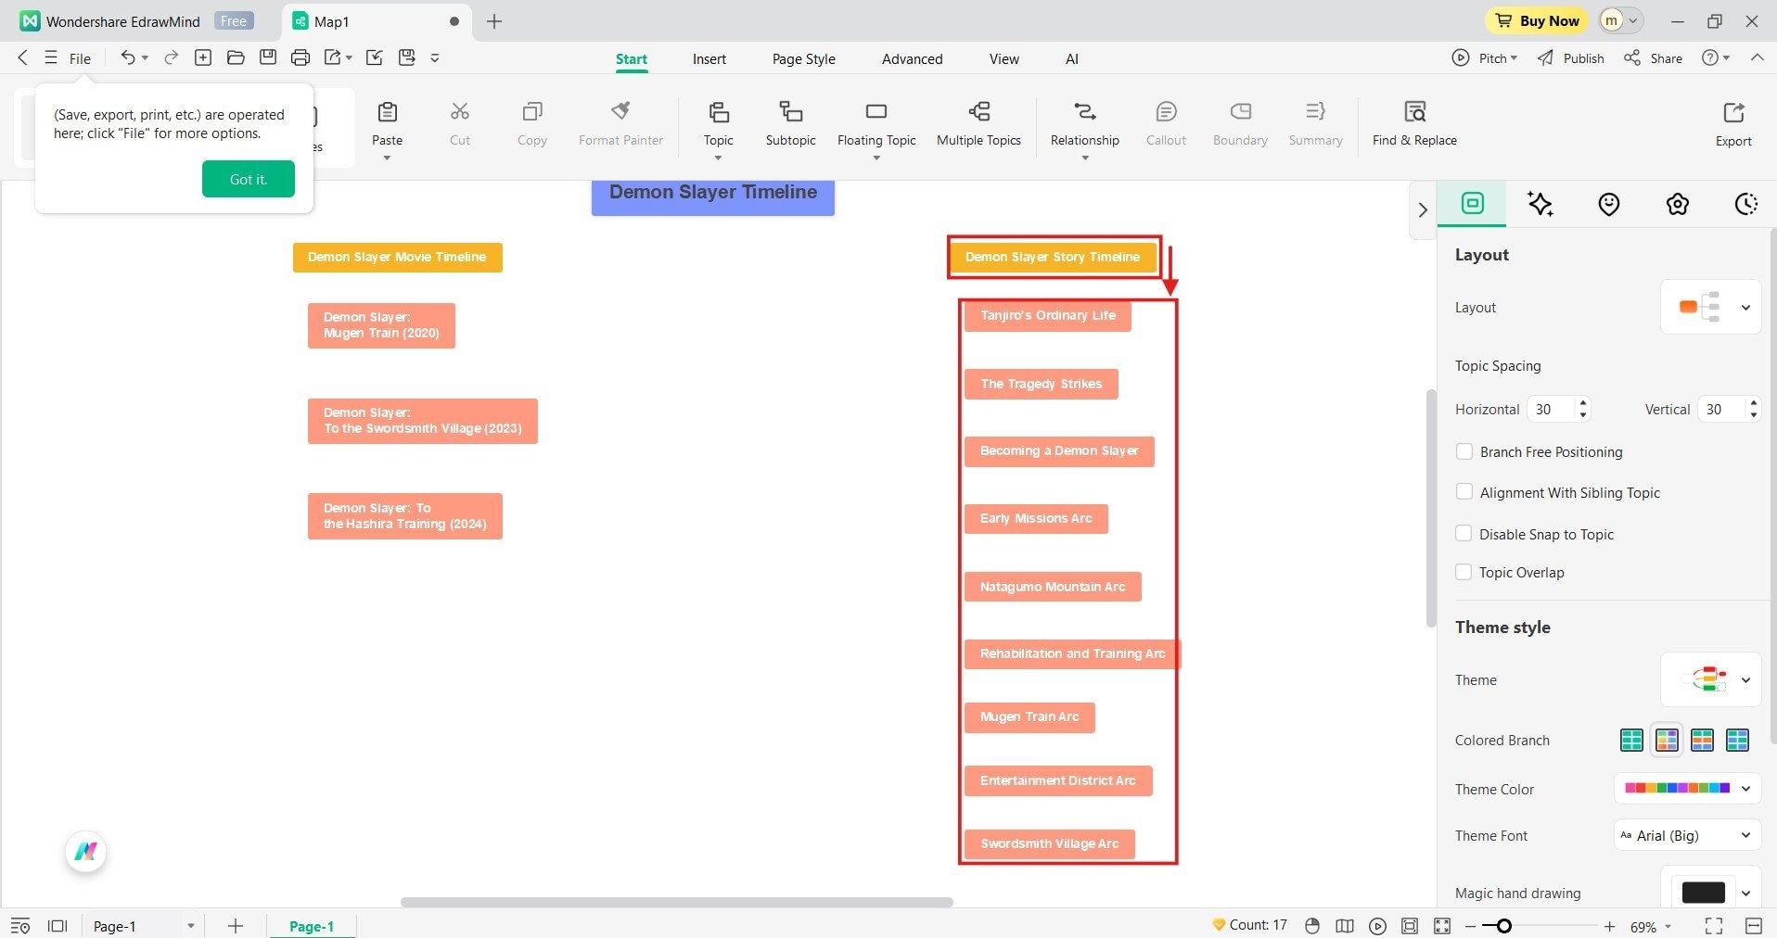Open the outline view icon in status bar
1777x938 pixels.
tap(20, 926)
